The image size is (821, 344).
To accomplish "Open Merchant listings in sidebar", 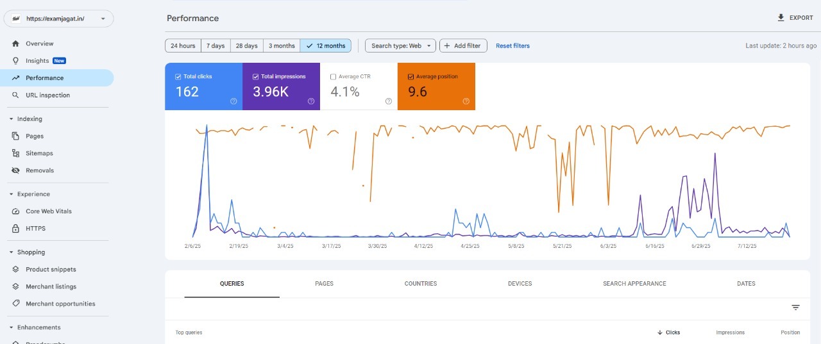I will pyautogui.click(x=51, y=287).
